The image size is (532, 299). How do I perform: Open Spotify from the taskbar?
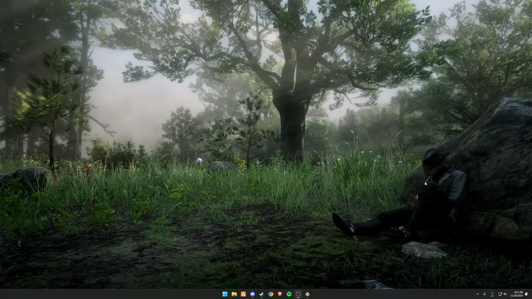[289, 294]
